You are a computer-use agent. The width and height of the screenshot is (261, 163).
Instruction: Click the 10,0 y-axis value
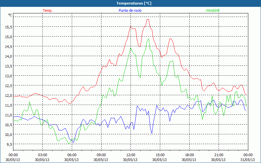(x=9, y=135)
